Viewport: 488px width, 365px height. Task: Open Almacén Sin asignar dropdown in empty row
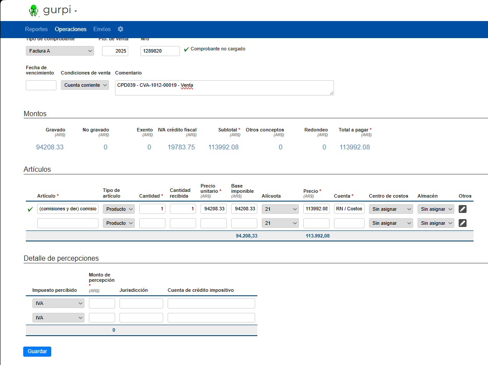[436, 223]
